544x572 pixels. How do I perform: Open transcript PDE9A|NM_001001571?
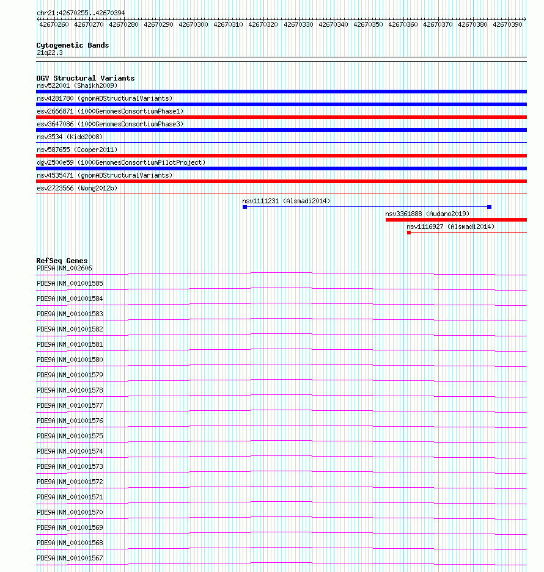[x=70, y=497]
